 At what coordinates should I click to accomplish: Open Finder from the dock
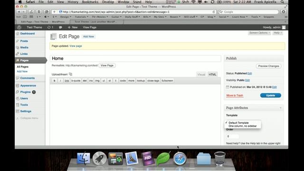click(84, 159)
